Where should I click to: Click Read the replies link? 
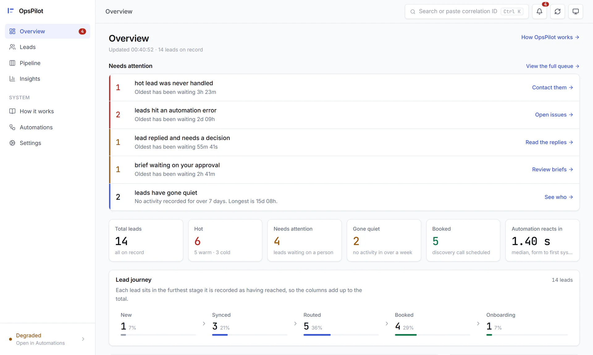point(549,142)
